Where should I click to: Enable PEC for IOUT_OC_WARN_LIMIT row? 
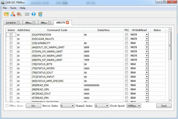point(127,47)
